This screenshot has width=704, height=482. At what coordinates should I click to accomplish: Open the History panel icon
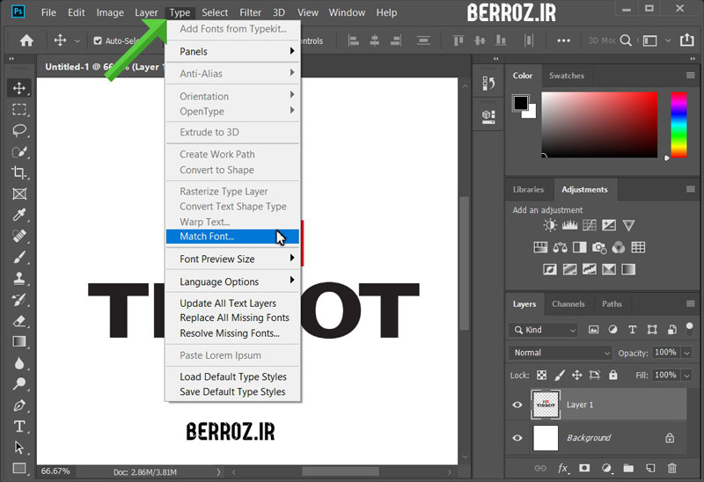488,84
